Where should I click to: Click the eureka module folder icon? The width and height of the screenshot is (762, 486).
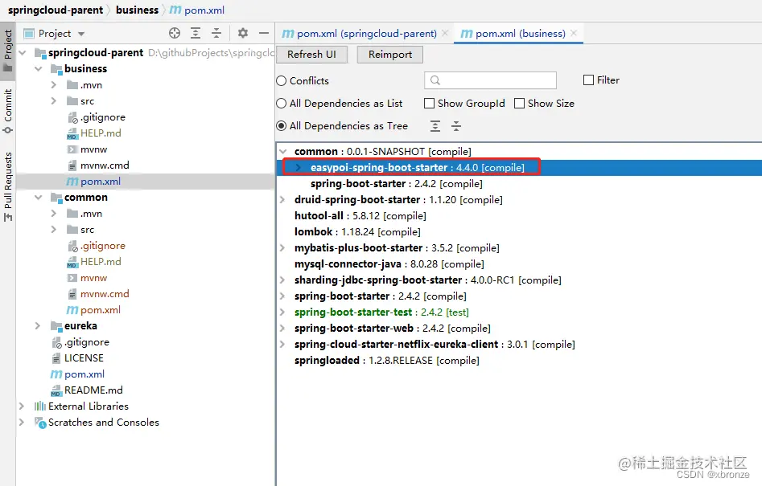pos(56,326)
